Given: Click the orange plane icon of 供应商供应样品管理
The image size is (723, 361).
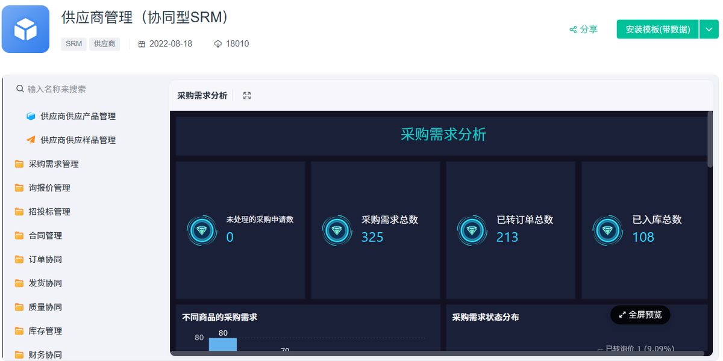Looking at the screenshot, I should (31, 140).
